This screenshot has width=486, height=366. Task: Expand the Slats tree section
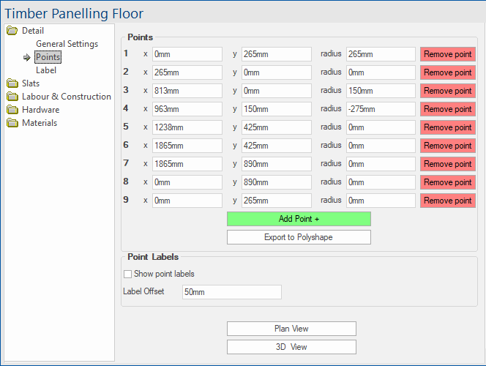coord(31,83)
